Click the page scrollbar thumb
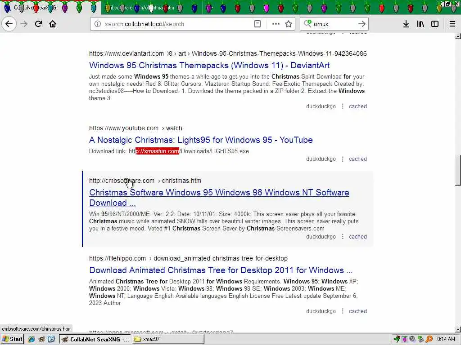Screen dimensions: 461x345 [458, 170]
